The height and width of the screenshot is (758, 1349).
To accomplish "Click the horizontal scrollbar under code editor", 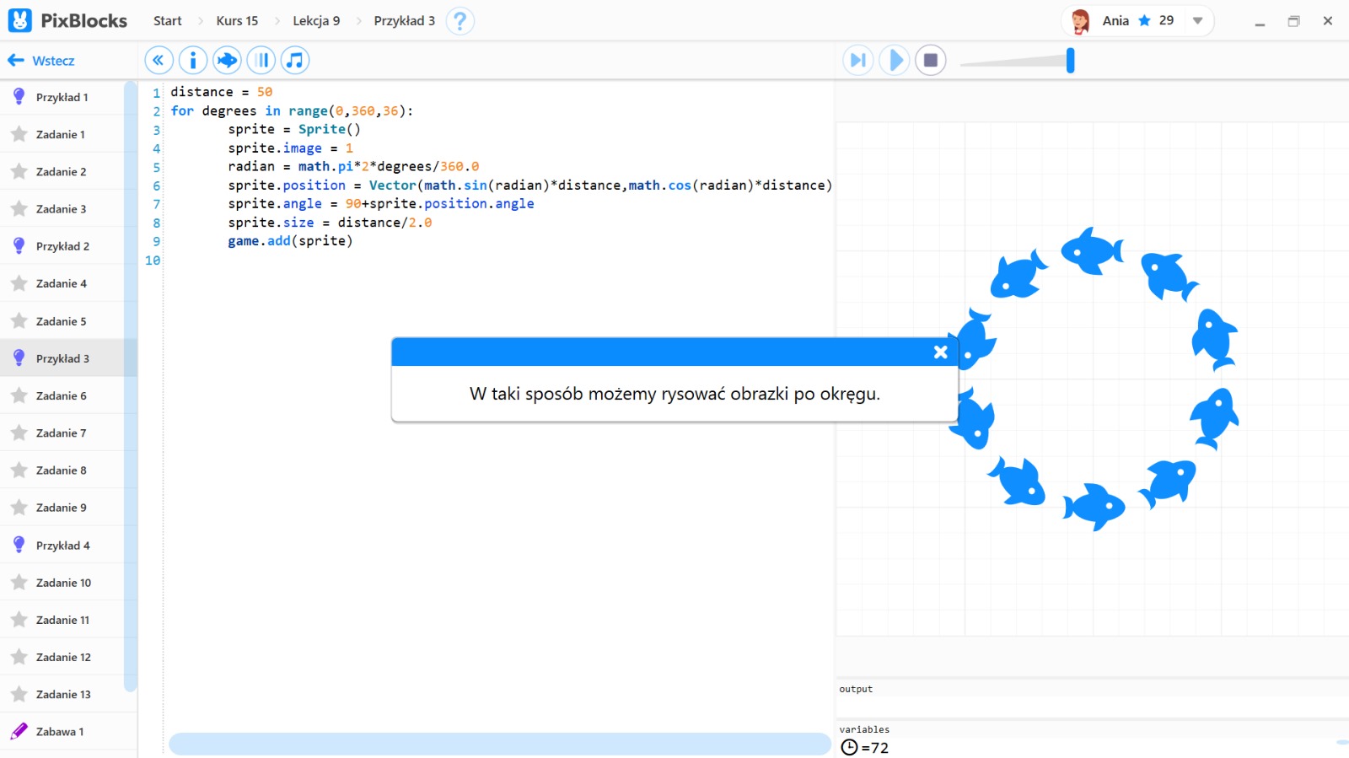I will click(499, 744).
